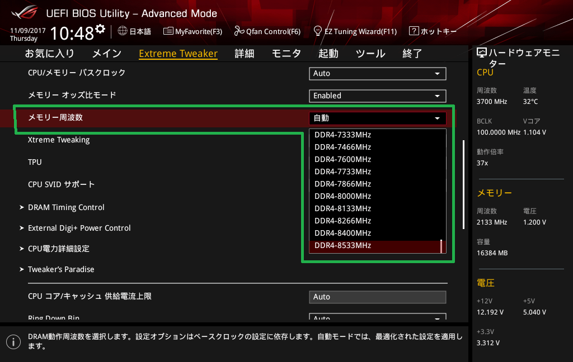Expand DRAM Timing Control submenu

66,207
